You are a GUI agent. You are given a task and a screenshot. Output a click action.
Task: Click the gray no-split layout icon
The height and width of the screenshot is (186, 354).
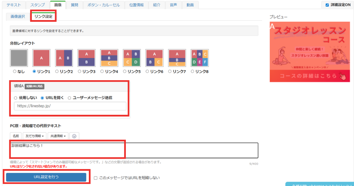coord(19,58)
